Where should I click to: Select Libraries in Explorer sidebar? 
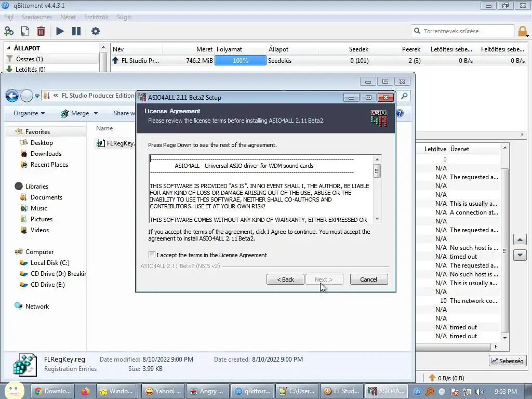37,187
